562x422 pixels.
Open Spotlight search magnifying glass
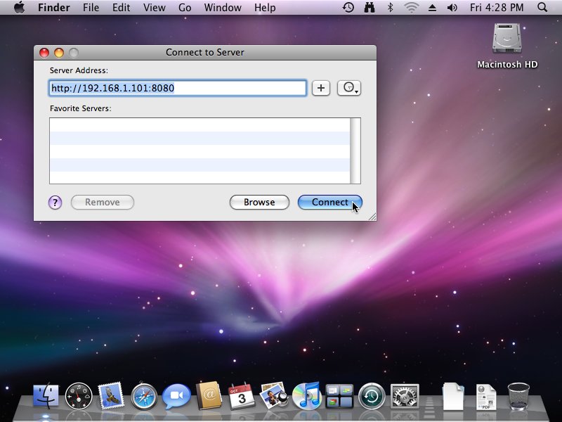(542, 8)
